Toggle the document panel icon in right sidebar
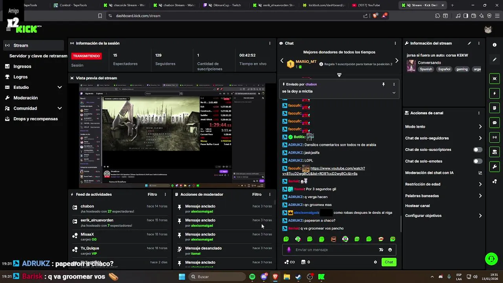This screenshot has width=503, height=283. tap(494, 108)
